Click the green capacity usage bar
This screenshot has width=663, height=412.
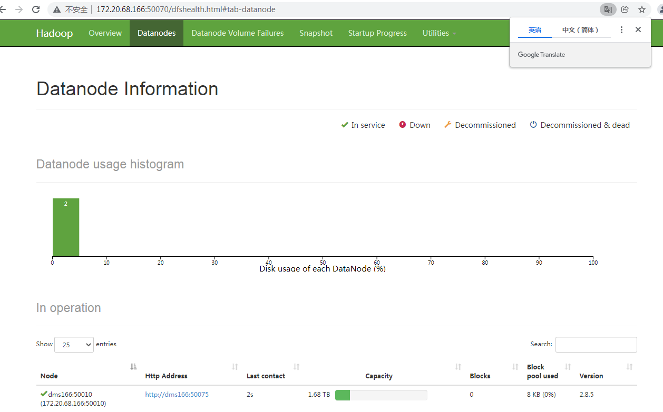(x=343, y=395)
